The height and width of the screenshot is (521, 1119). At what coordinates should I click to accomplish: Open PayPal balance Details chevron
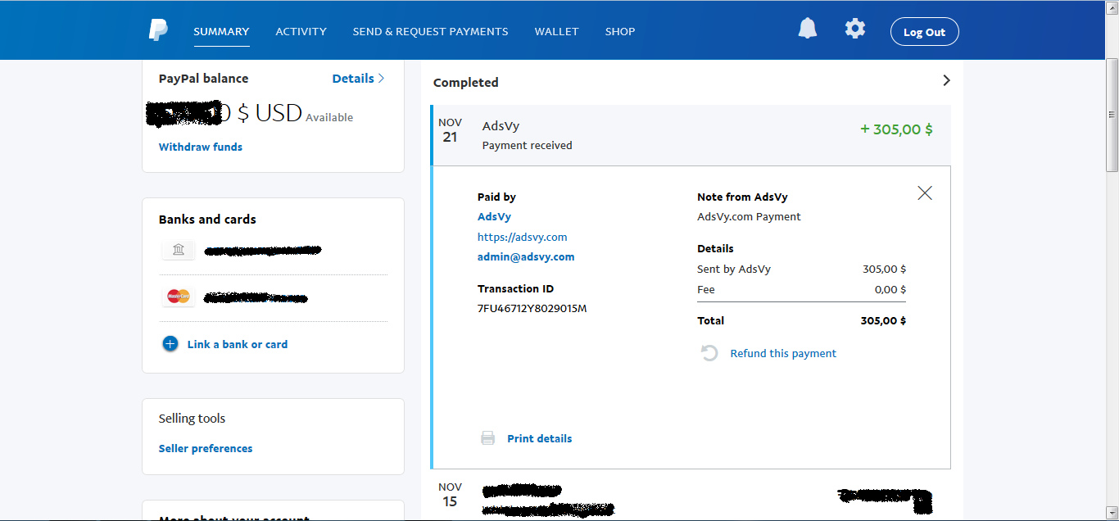[x=381, y=79]
